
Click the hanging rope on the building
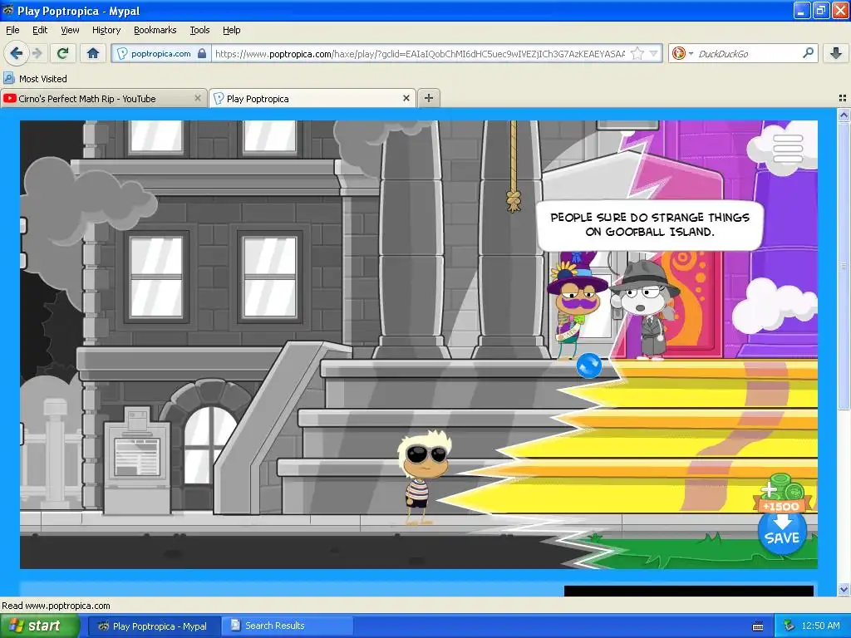(514, 166)
